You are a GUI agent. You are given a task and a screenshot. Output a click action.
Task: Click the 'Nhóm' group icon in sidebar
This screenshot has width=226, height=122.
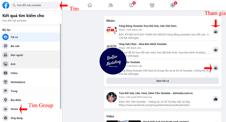tap(5, 109)
